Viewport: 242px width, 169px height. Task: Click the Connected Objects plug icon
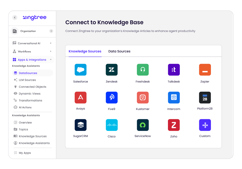(16, 87)
